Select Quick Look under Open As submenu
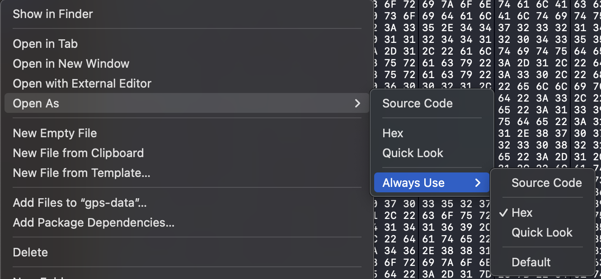 click(x=413, y=153)
